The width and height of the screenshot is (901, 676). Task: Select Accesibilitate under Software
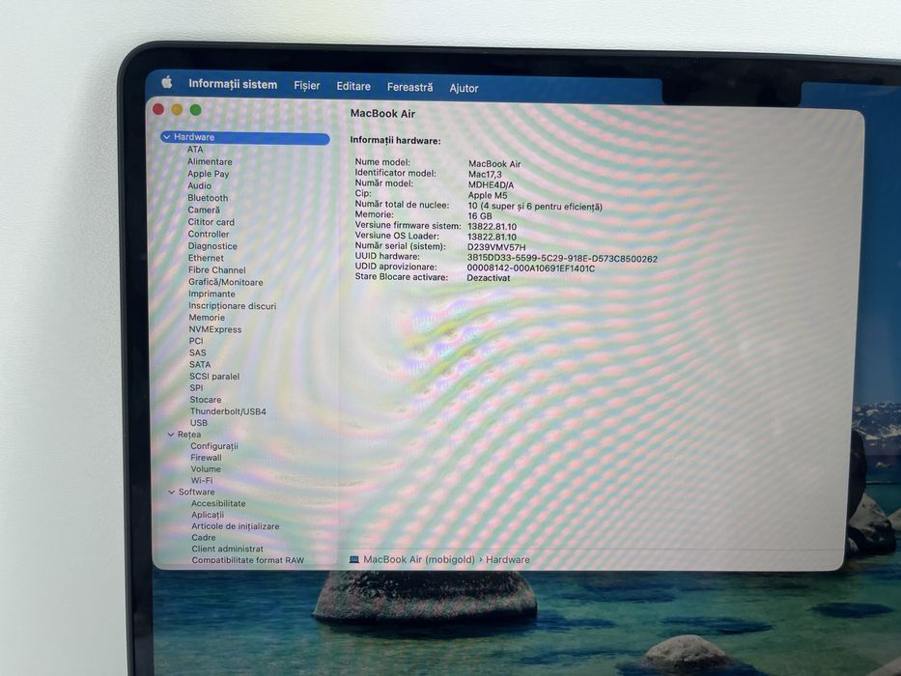click(218, 503)
